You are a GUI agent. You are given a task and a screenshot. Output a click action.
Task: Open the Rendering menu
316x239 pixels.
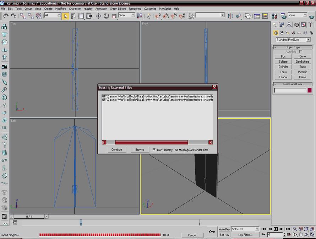coord(135,9)
